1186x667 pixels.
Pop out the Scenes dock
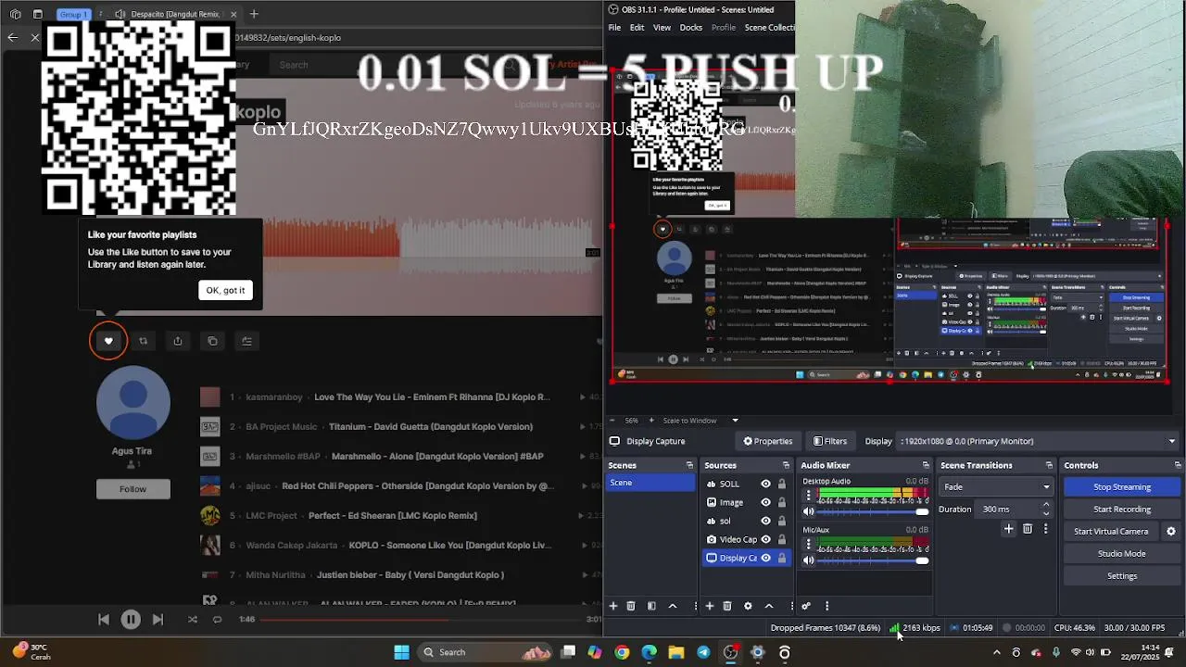click(689, 465)
